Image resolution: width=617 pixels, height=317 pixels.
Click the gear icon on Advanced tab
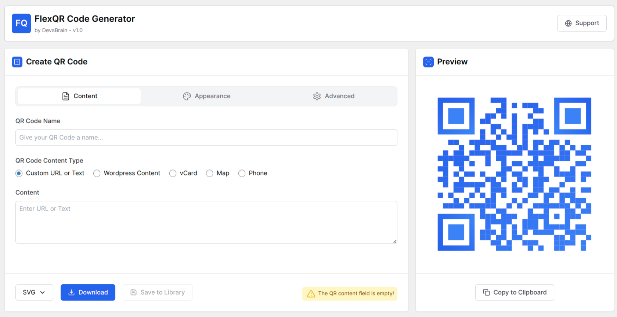pyautogui.click(x=317, y=96)
